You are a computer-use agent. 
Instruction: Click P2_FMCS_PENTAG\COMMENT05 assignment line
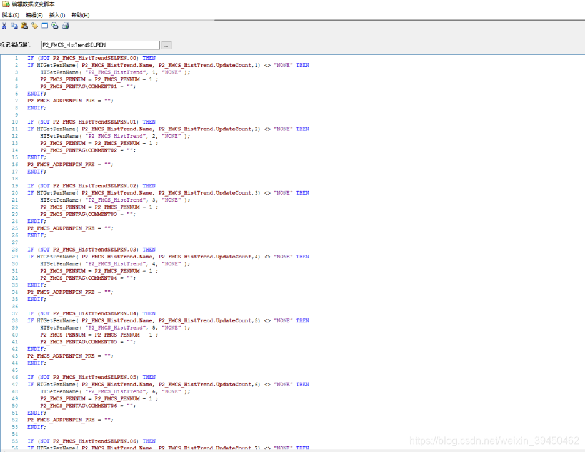[88, 341]
